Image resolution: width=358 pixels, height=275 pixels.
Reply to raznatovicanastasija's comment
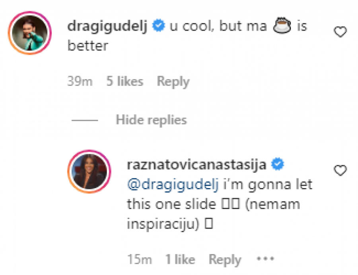(225, 260)
